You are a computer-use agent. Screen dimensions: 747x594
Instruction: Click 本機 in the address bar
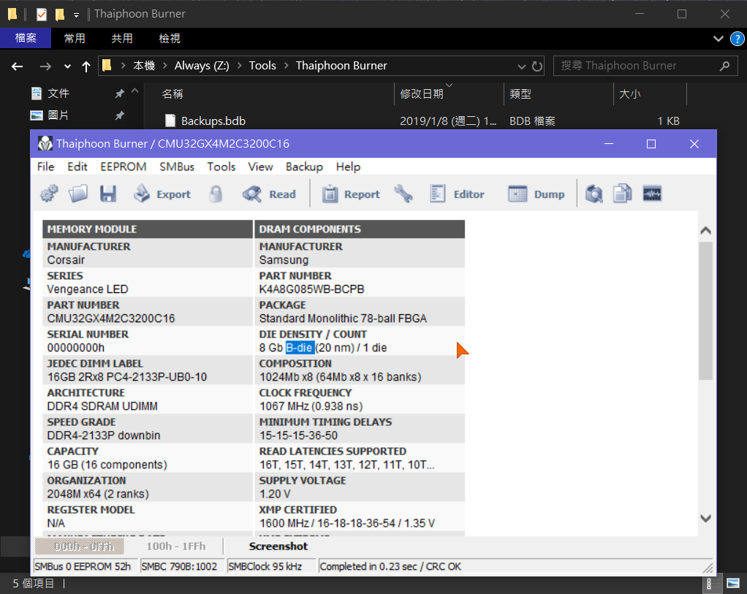click(143, 66)
